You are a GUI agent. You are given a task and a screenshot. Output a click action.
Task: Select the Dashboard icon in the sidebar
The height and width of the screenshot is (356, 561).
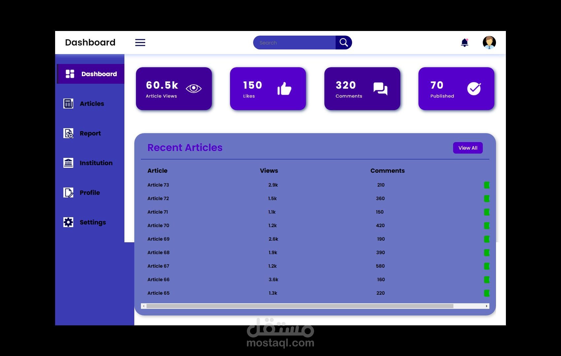tap(70, 74)
